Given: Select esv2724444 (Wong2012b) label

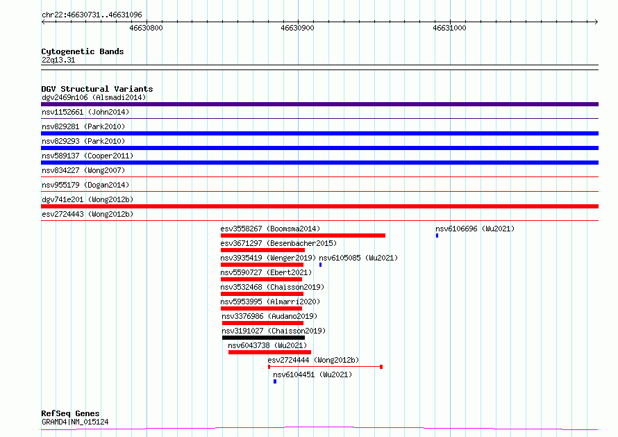Looking at the screenshot, I should (x=313, y=360).
